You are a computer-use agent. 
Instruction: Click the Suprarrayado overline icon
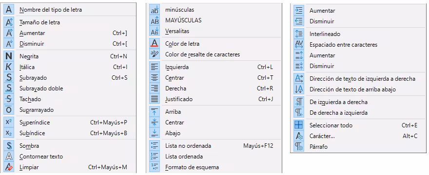tap(9, 110)
